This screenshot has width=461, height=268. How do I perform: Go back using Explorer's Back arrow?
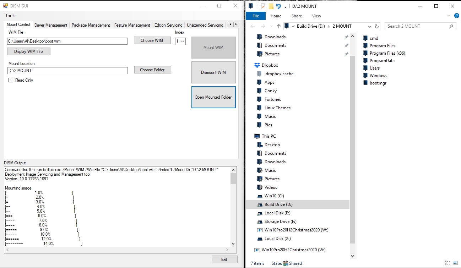[x=253, y=26]
